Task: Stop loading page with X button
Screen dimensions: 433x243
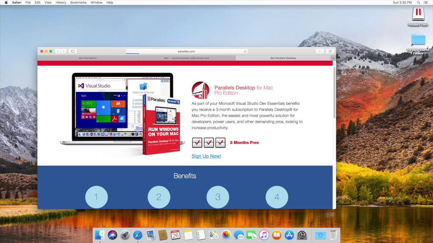Action: coord(245,51)
